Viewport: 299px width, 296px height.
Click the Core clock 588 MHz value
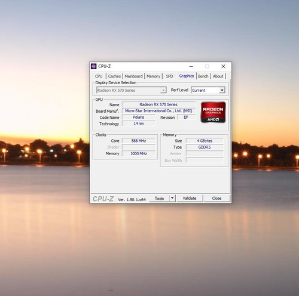click(139, 141)
